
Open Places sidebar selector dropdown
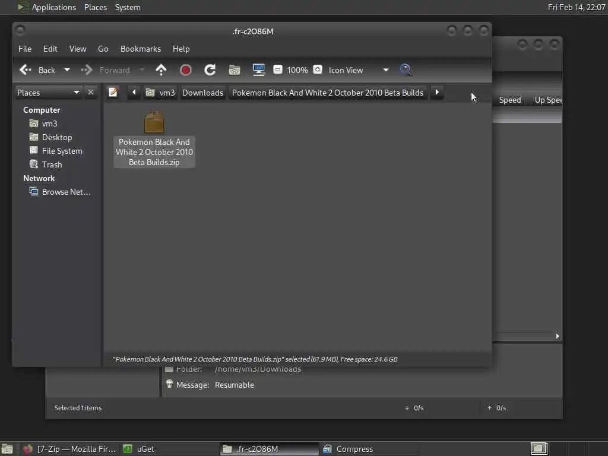(x=48, y=93)
